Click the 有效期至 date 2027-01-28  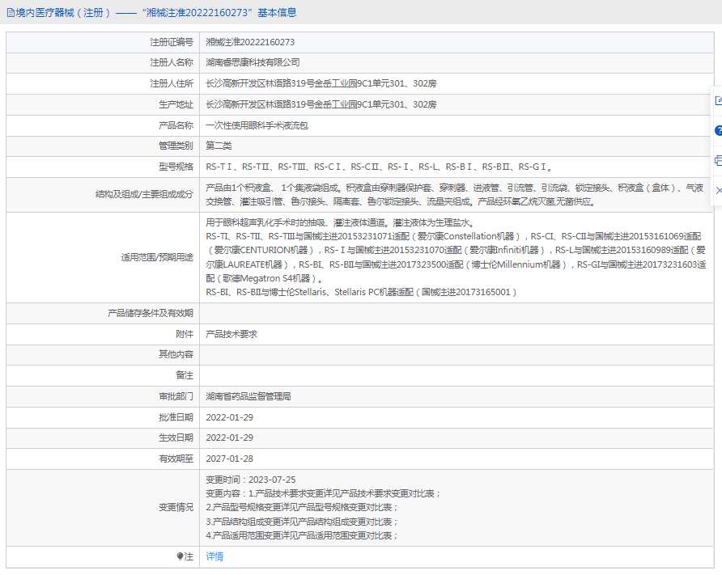229,459
